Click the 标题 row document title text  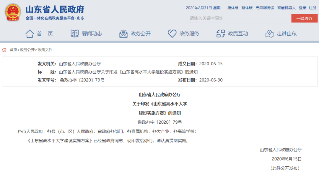click(x=128, y=72)
